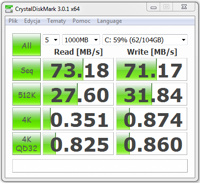Click the Seq write result 71.17
This screenshot has width=200, height=183.
tap(152, 69)
